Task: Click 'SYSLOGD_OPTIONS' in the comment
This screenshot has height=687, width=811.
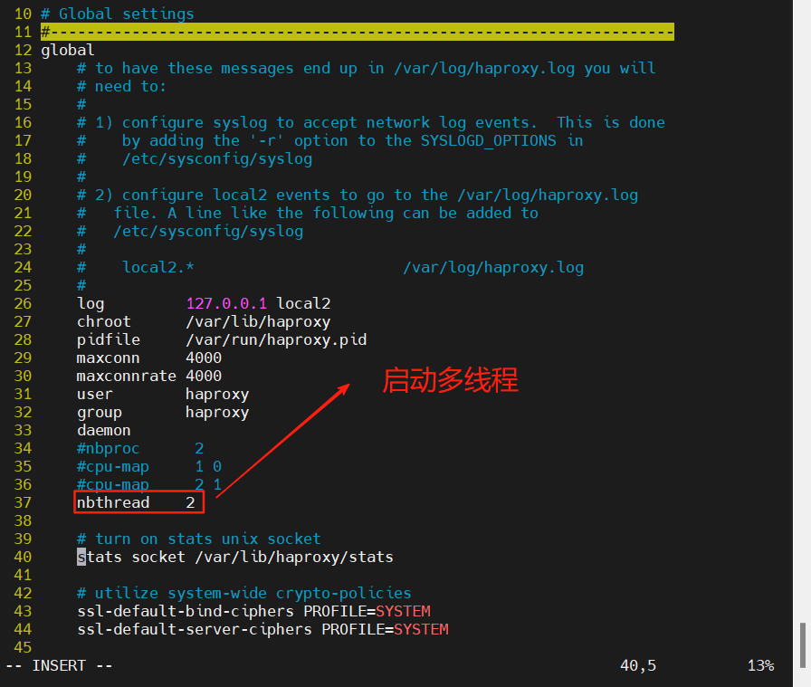Action: click(x=489, y=140)
